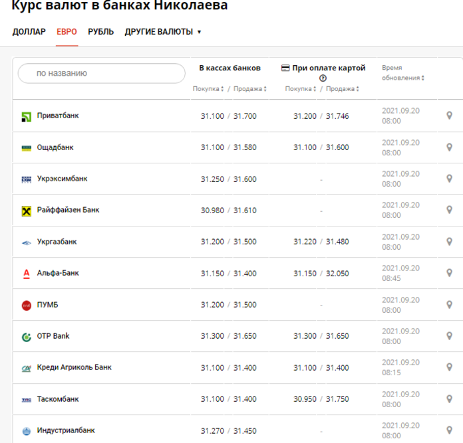This screenshot has width=463, height=443.
Task: Click the Укрэксимбанк logo icon
Action: click(x=27, y=179)
